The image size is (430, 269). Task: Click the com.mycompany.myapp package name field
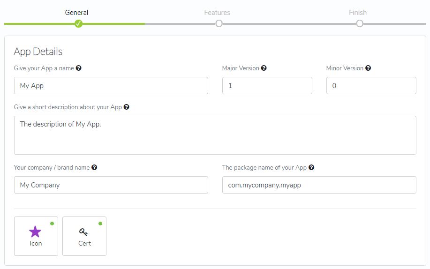click(319, 185)
